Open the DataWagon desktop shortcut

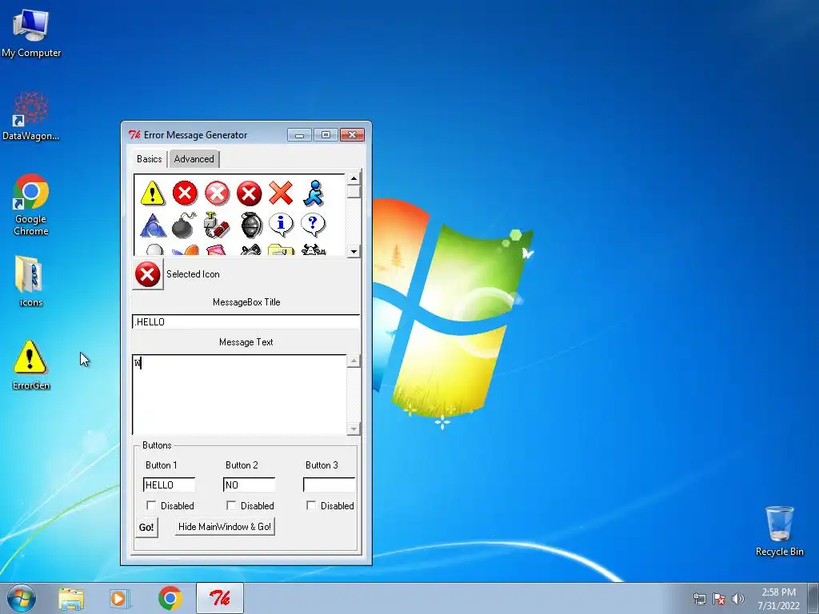pyautogui.click(x=31, y=116)
